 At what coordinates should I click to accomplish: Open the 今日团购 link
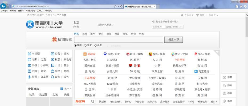pos(180,60)
